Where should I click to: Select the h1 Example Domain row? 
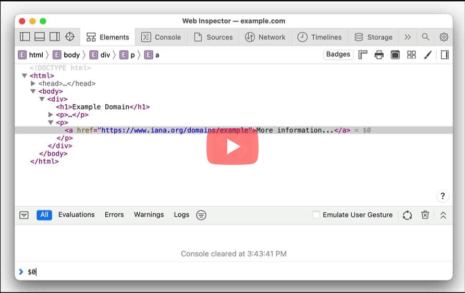tap(103, 107)
